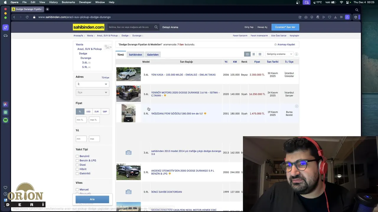
Task: Check the Hibrit fuel checkbox
Action: [77, 169]
